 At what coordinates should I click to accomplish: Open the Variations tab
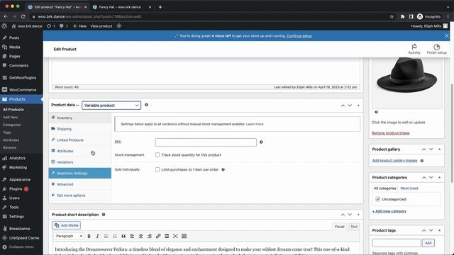(x=80, y=162)
